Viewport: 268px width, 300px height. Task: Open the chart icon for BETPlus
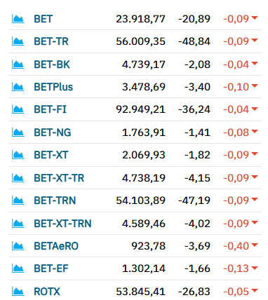tap(18, 87)
